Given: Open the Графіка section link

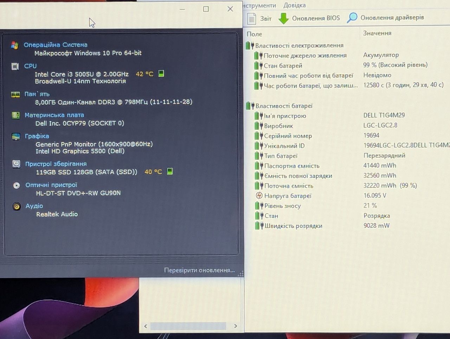Looking at the screenshot, I should (x=37, y=136).
